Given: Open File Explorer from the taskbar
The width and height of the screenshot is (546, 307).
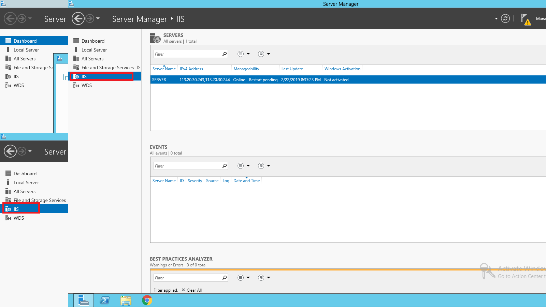Looking at the screenshot, I should click(126, 300).
